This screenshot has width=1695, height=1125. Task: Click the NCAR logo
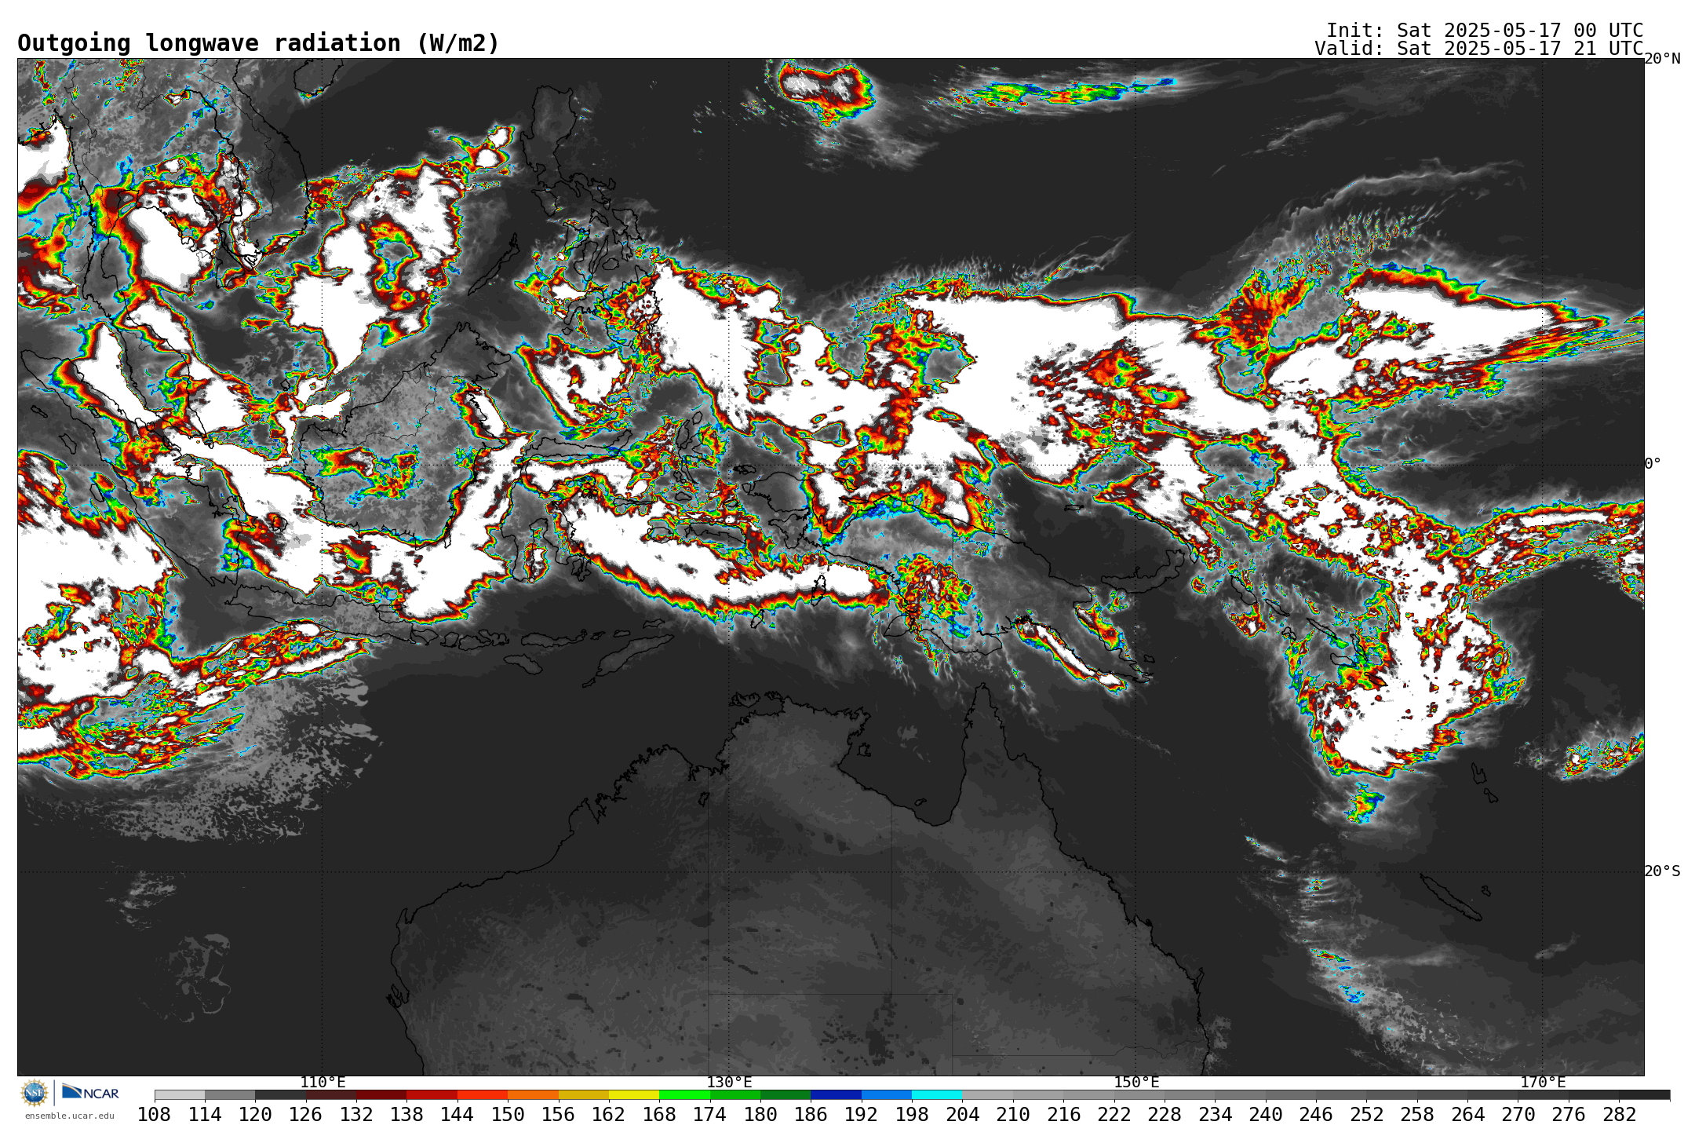tap(90, 1092)
